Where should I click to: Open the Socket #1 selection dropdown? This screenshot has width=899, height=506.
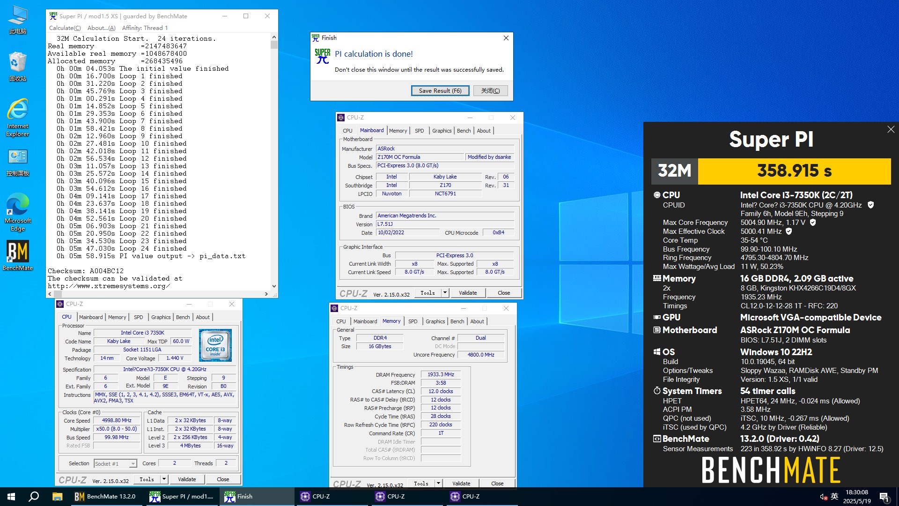point(115,463)
